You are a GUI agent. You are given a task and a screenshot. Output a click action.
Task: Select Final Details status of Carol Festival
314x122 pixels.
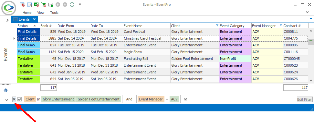click(28, 32)
